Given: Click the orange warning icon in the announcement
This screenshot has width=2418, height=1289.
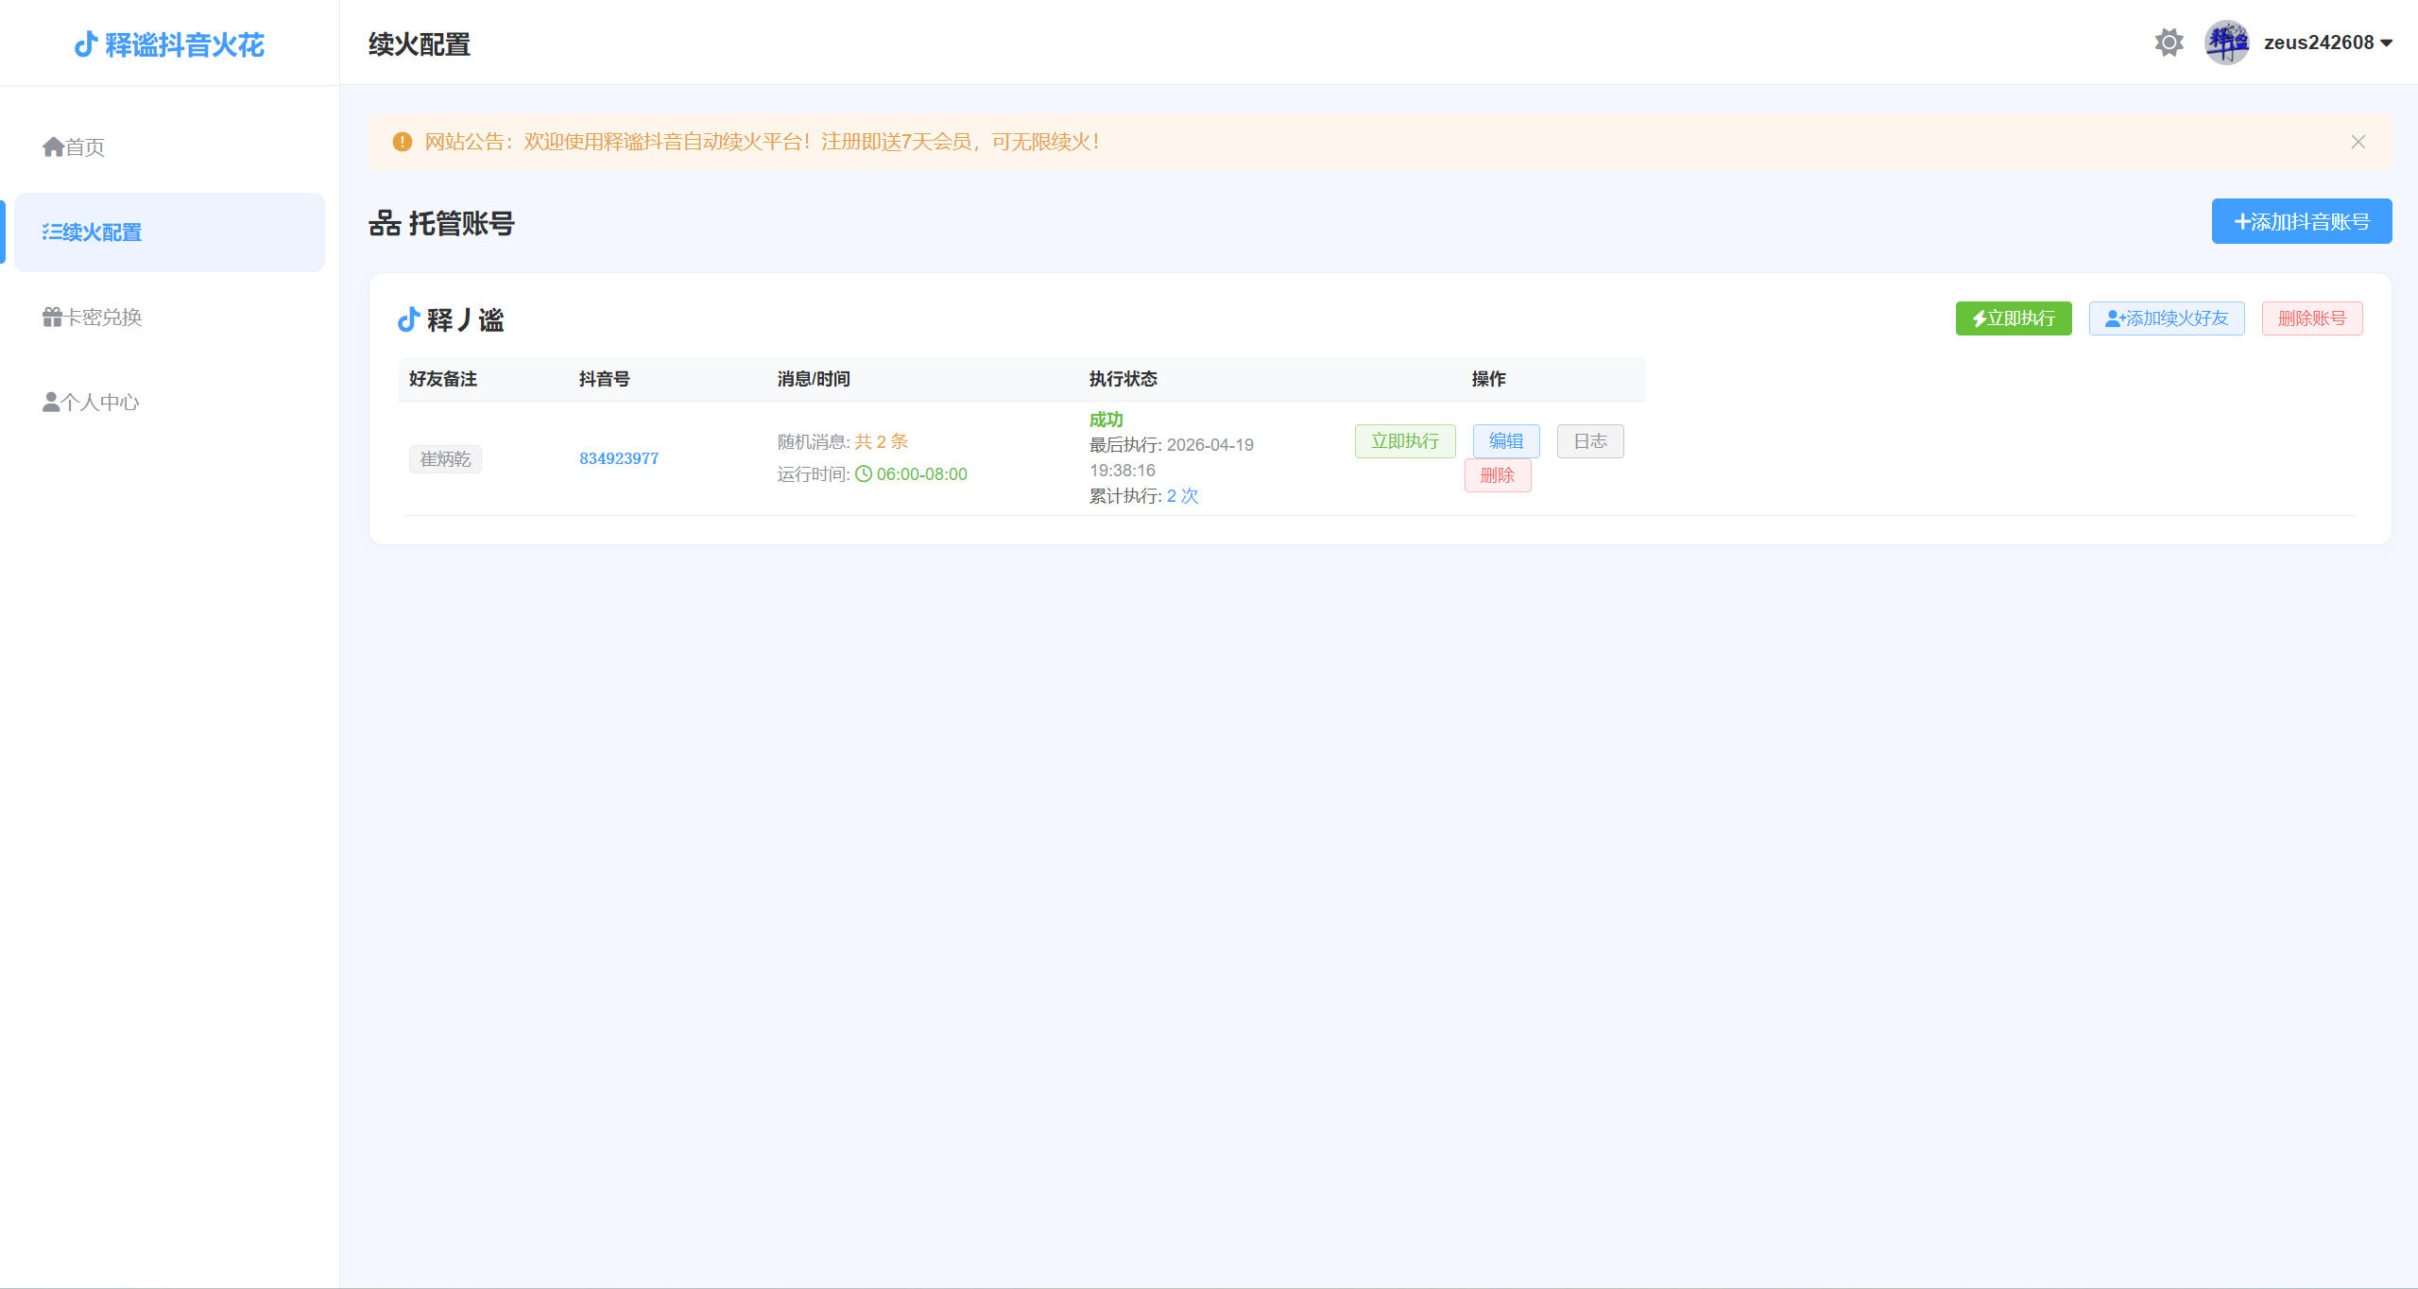Looking at the screenshot, I should coord(403,142).
